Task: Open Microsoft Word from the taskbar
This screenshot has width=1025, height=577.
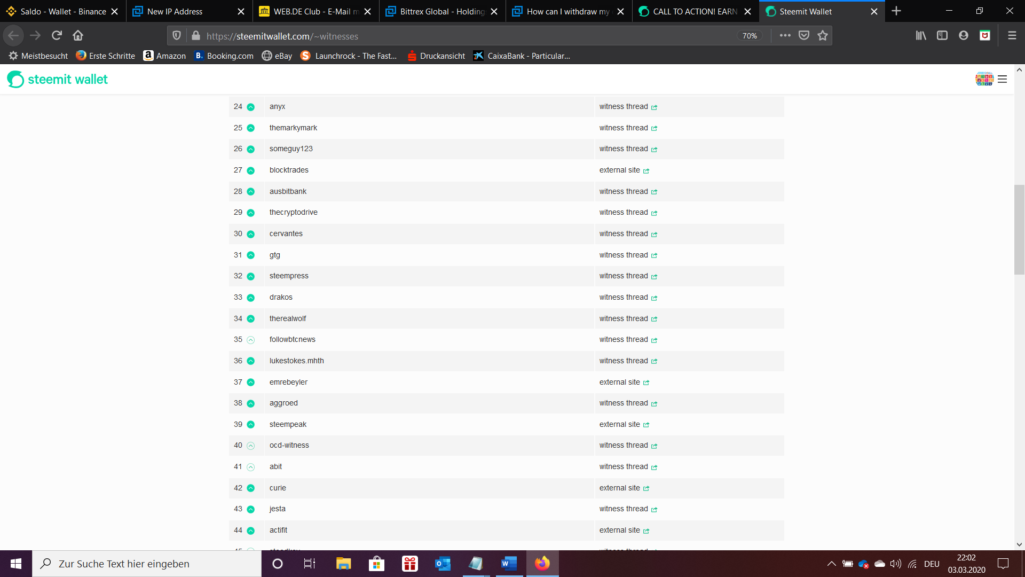Action: [x=509, y=564]
